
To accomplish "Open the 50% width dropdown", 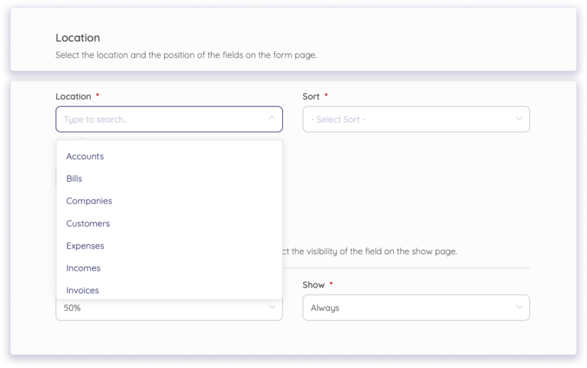I will point(169,307).
